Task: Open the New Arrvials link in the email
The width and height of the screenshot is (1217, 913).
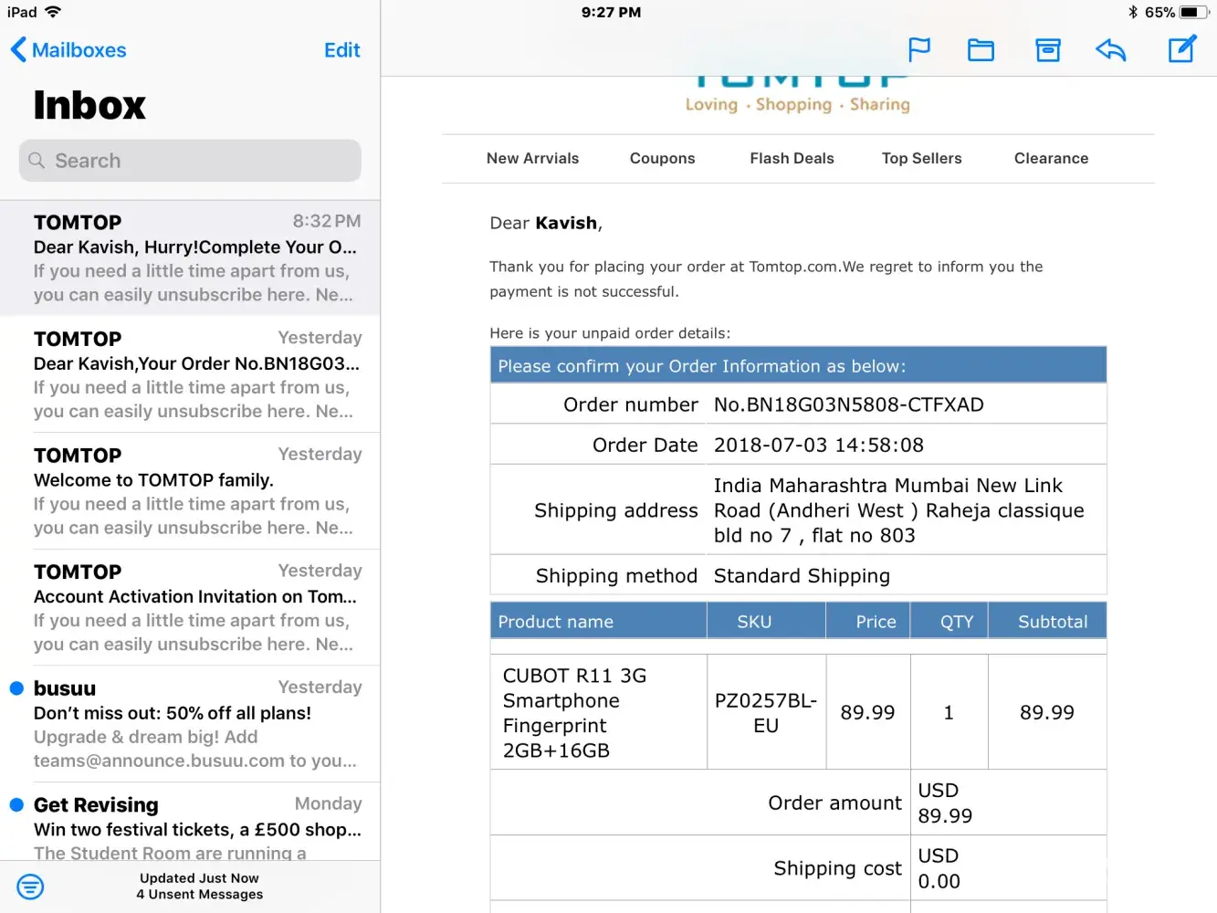Action: click(532, 158)
